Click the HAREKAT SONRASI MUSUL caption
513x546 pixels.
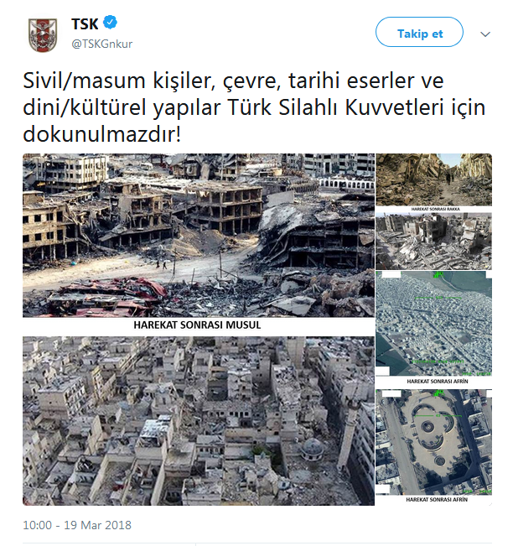(x=197, y=325)
